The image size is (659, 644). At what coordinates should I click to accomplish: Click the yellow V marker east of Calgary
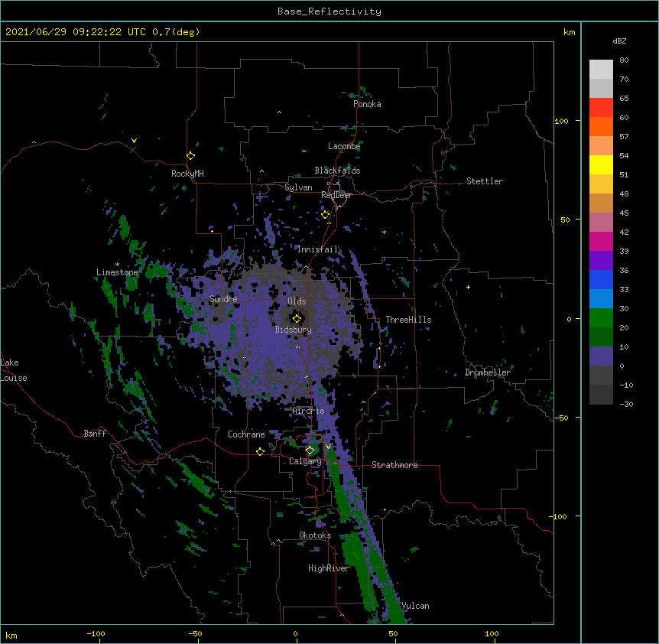(328, 447)
